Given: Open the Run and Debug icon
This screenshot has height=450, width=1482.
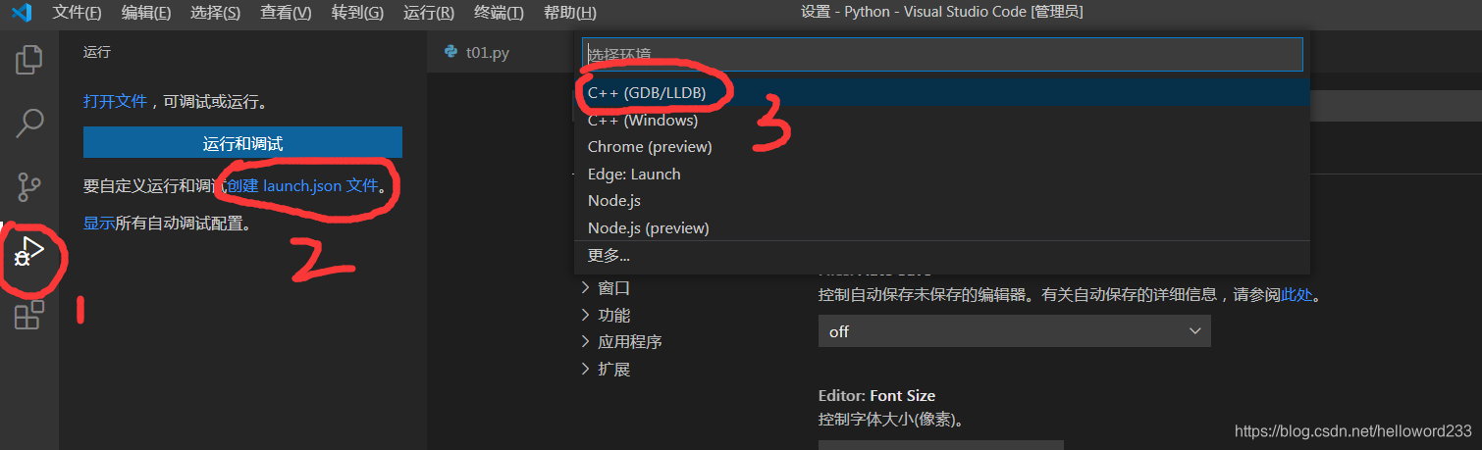Looking at the screenshot, I should [x=29, y=253].
